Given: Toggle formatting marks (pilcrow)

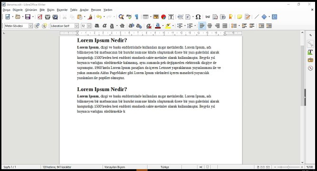Looking at the screenshot, I should [137, 17].
